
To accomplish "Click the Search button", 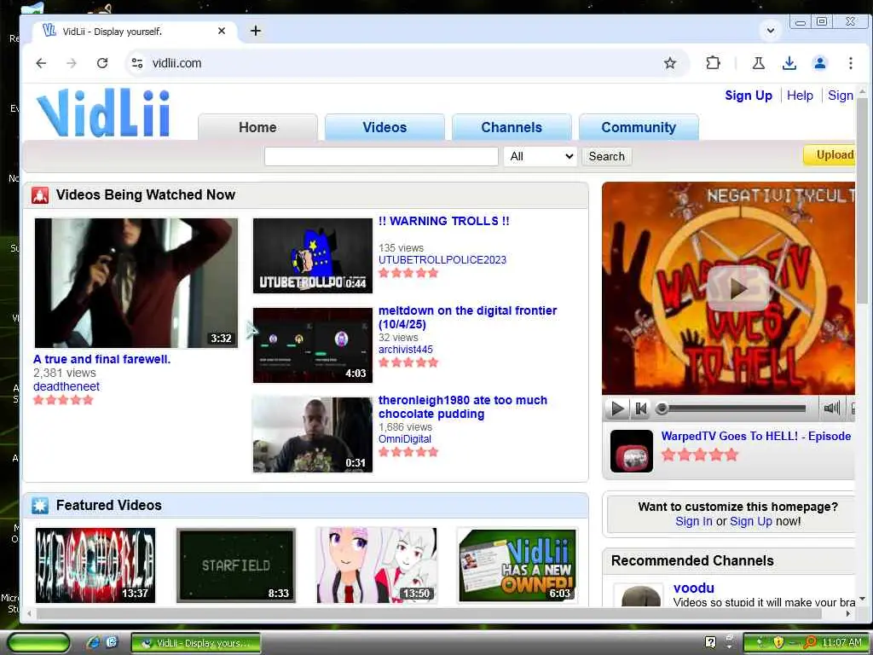I will (607, 157).
